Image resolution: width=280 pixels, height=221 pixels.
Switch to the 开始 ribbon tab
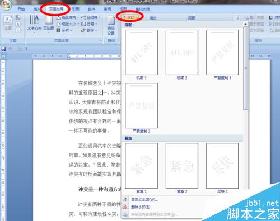tap(21, 9)
